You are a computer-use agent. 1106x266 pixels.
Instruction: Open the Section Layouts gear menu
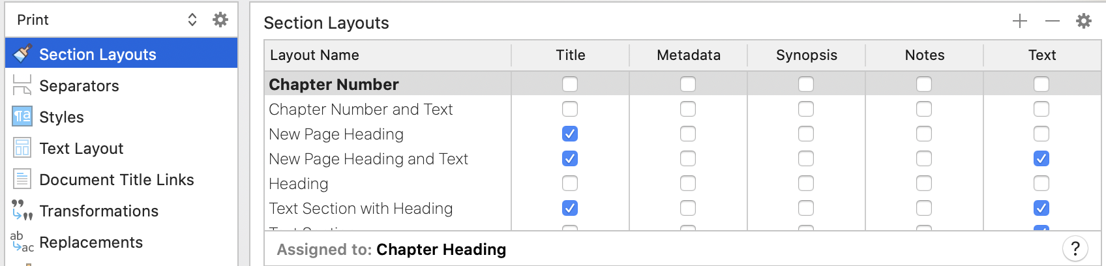coord(1084,21)
